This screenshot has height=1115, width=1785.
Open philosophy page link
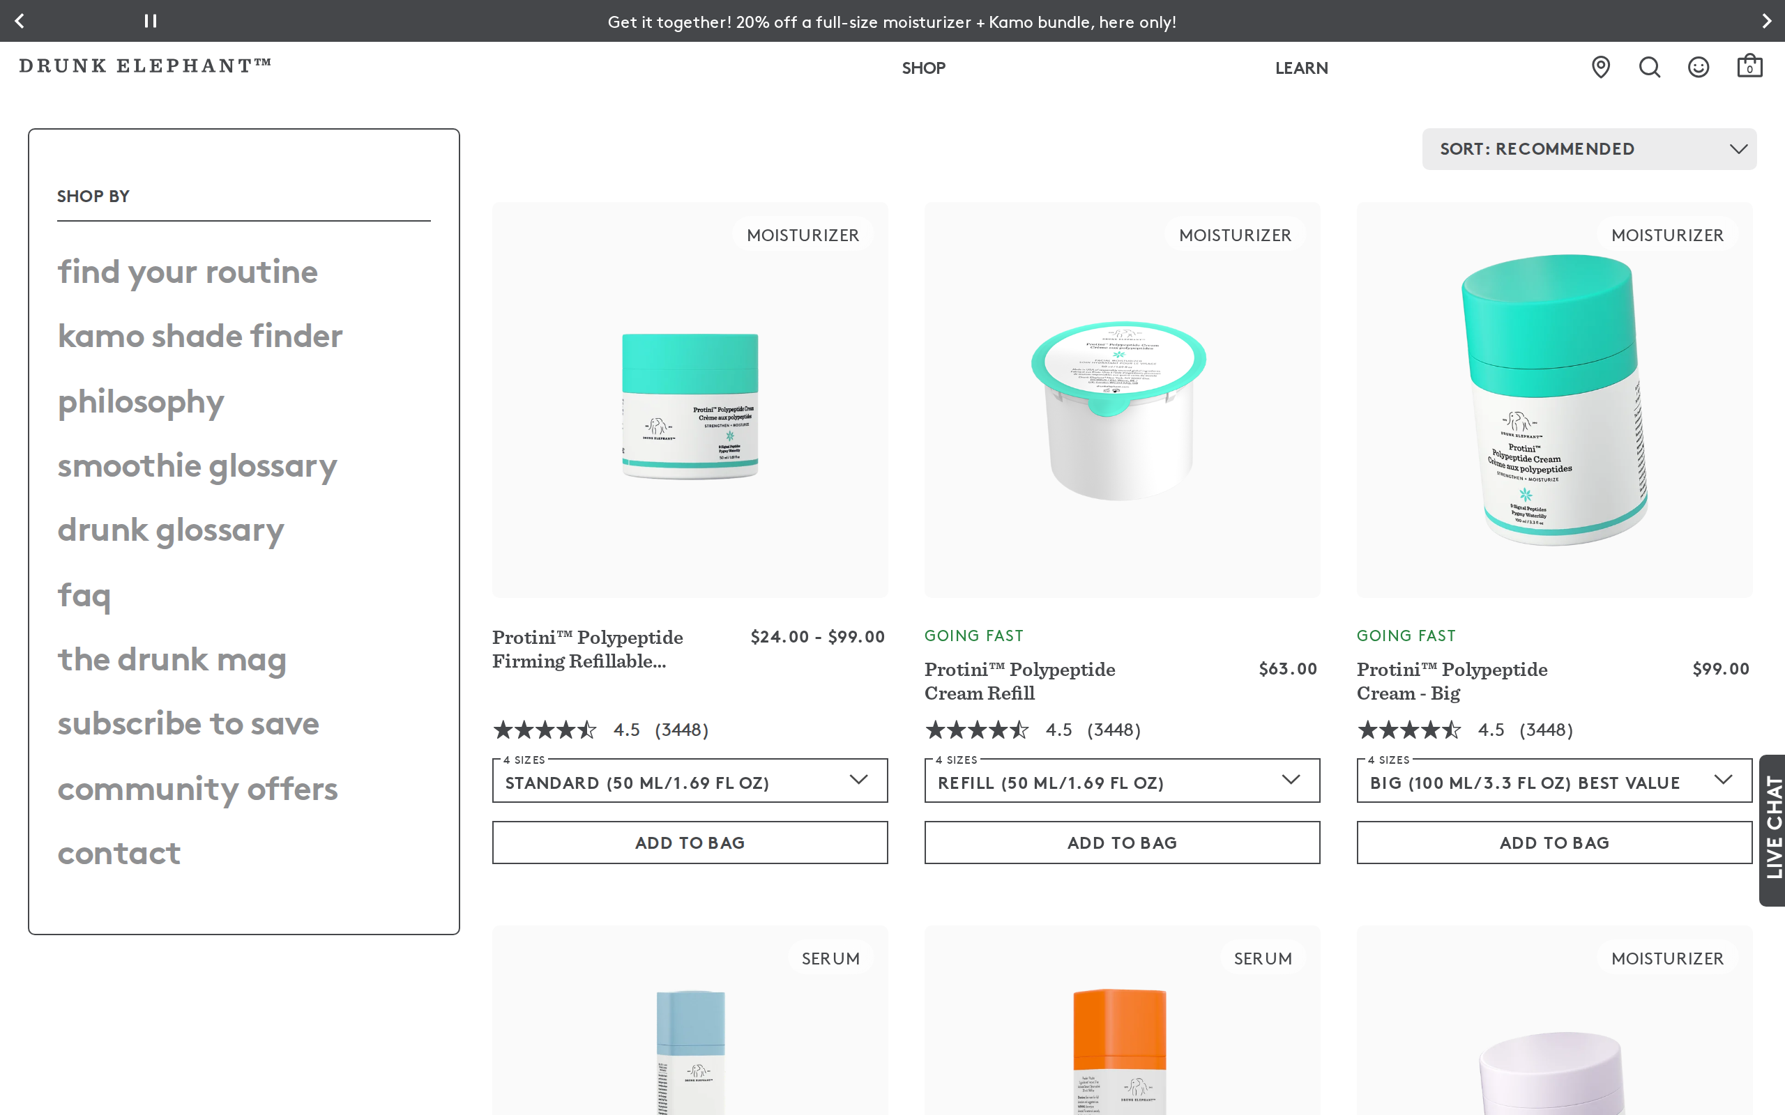coord(140,402)
